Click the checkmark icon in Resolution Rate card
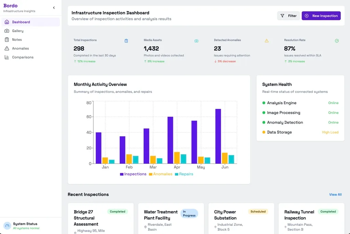 [x=337, y=41]
